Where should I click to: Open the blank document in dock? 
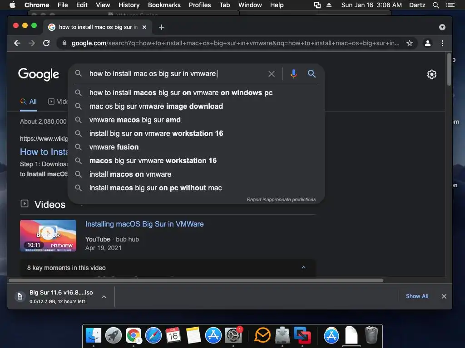click(351, 335)
